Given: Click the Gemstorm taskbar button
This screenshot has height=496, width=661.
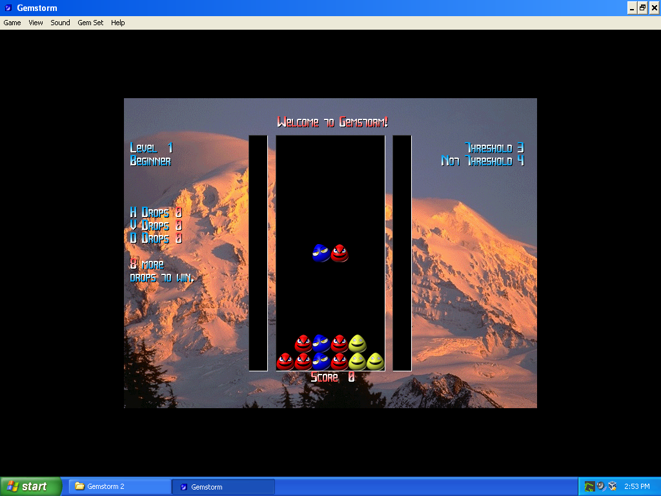Looking at the screenshot, I should pos(223,486).
